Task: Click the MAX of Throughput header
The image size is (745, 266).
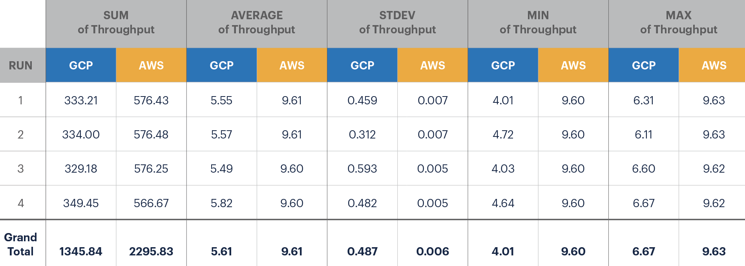Action: [679, 22]
